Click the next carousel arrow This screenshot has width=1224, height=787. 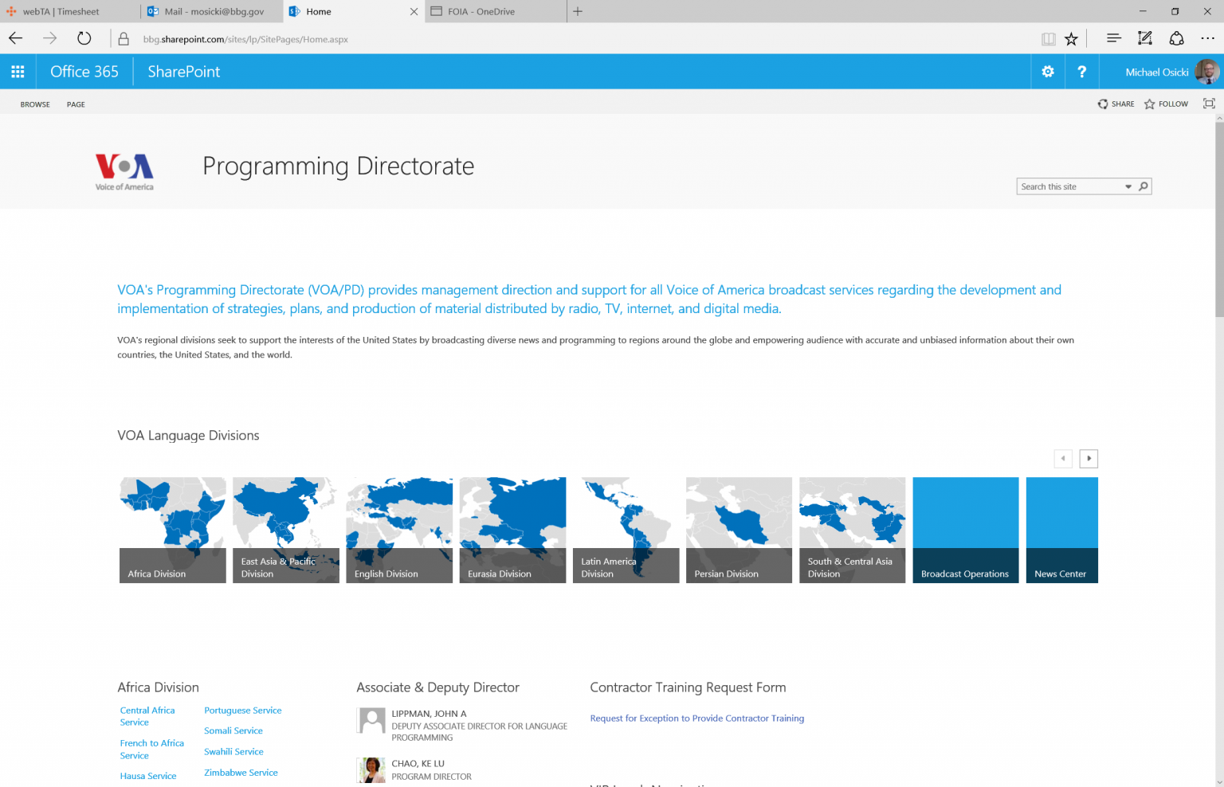tap(1089, 458)
